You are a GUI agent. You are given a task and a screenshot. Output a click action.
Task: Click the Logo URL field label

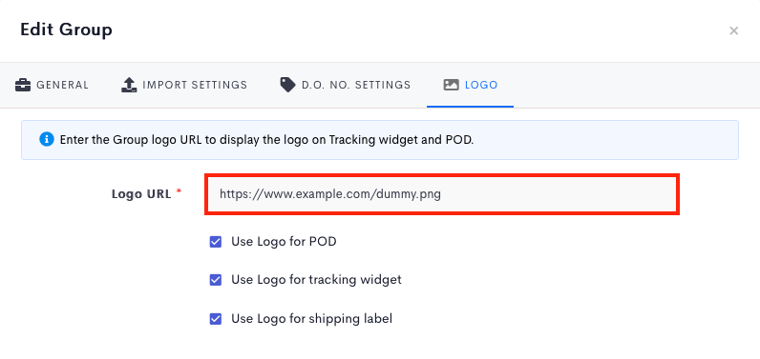tap(141, 194)
